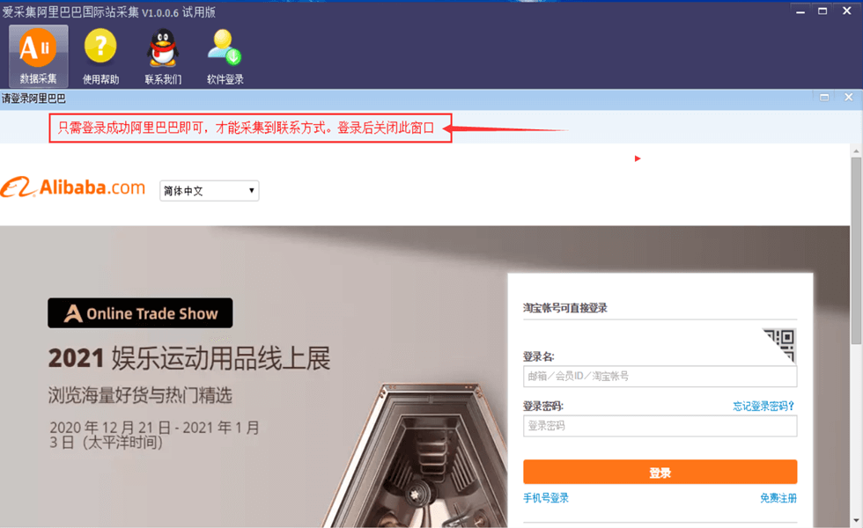This screenshot has width=863, height=528.
Task: Maximize the 请登录阿里巴巴 sub-window
Action: pos(824,98)
